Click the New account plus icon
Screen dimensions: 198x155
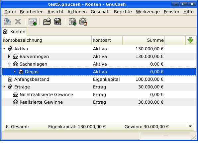[x=72, y=22]
